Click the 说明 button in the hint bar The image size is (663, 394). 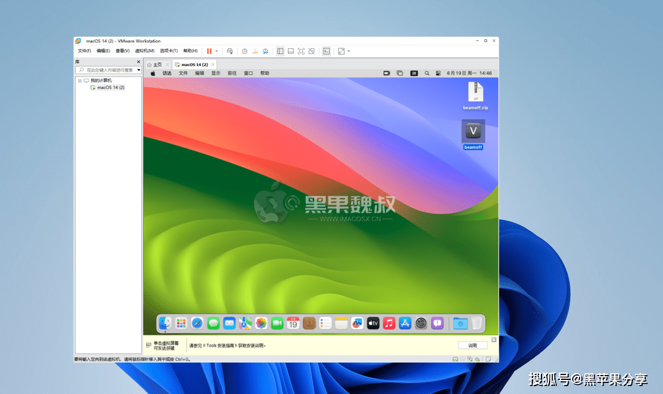click(x=473, y=346)
